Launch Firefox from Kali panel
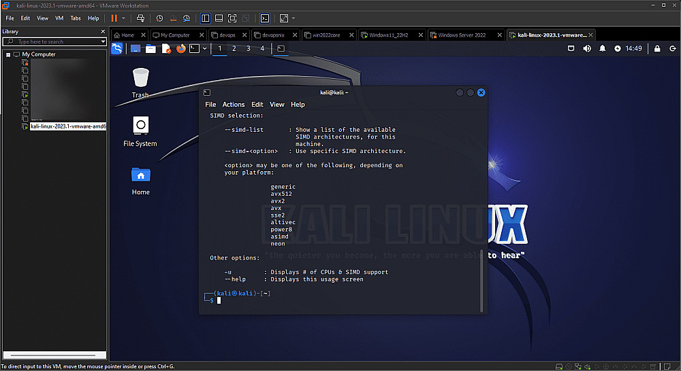This screenshot has width=681, height=371. click(180, 48)
